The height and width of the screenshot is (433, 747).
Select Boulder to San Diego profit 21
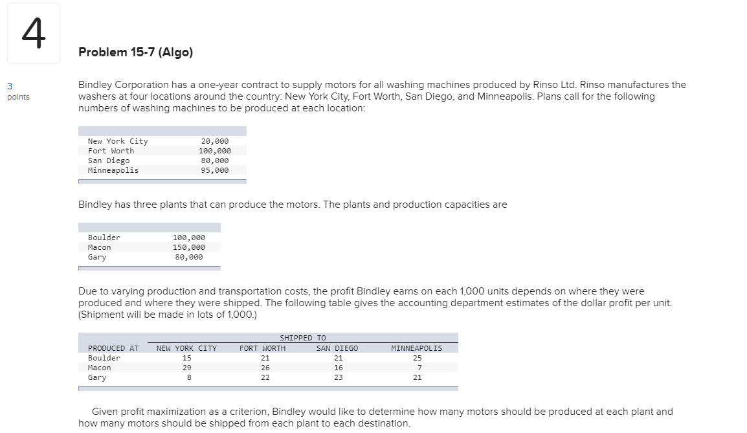coord(339,358)
